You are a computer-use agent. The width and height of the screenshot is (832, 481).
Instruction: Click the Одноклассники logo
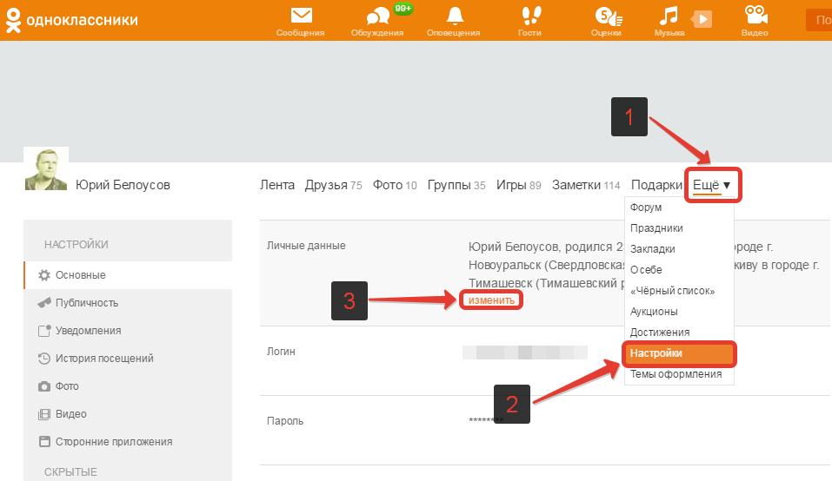pos(71,20)
